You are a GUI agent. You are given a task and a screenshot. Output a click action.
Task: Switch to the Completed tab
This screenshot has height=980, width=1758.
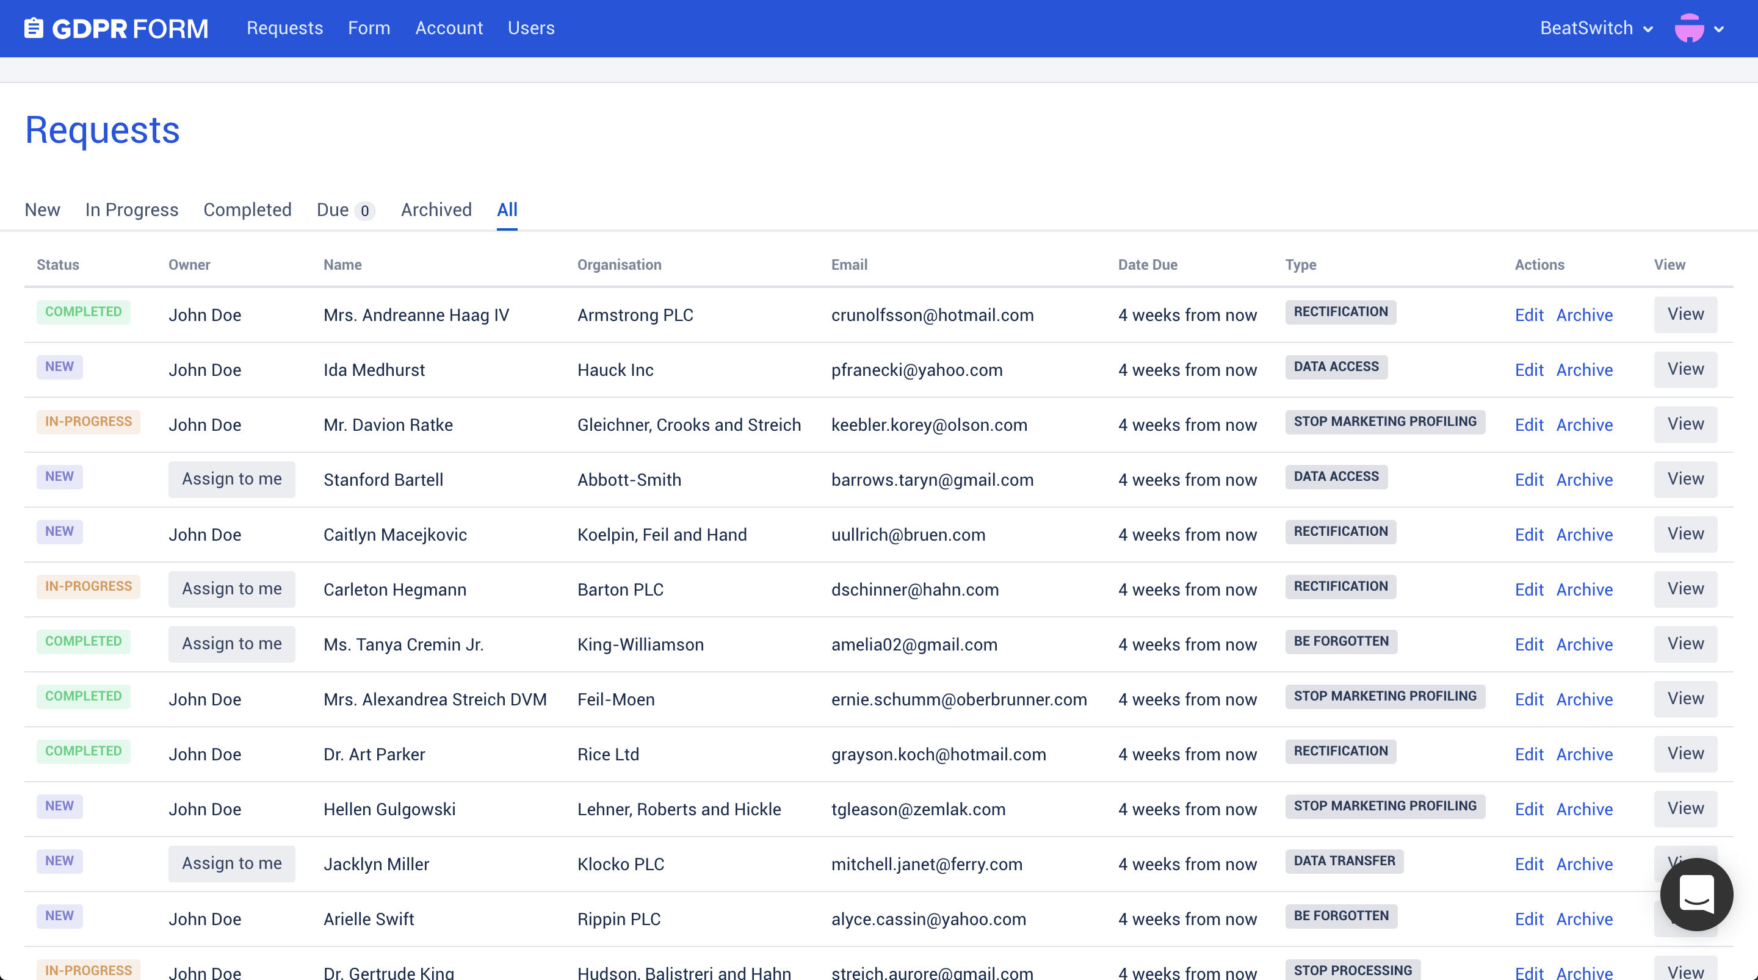click(247, 209)
